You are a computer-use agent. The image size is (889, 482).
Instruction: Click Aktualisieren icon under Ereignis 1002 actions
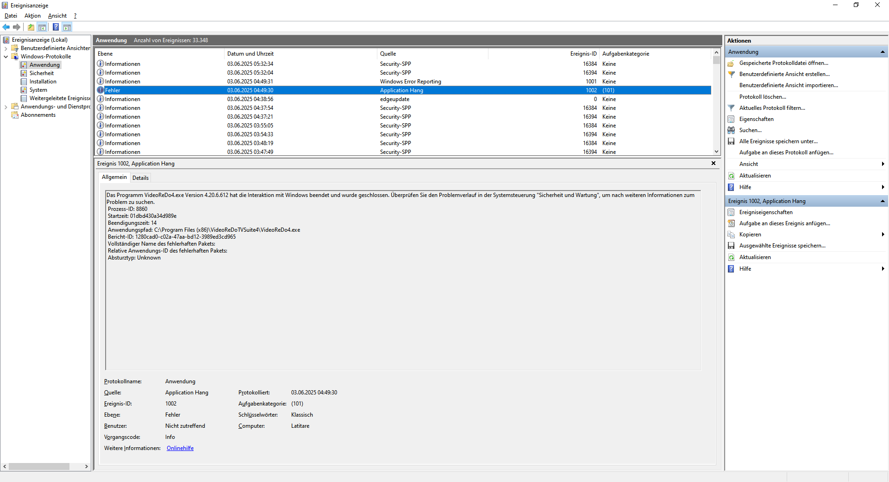click(x=731, y=257)
